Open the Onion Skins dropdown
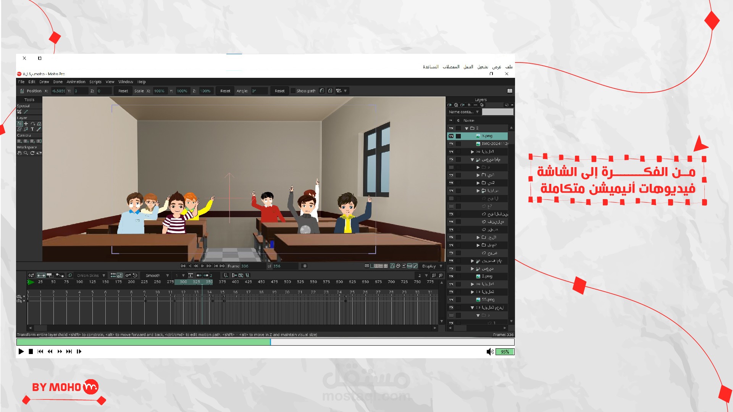 point(91,275)
